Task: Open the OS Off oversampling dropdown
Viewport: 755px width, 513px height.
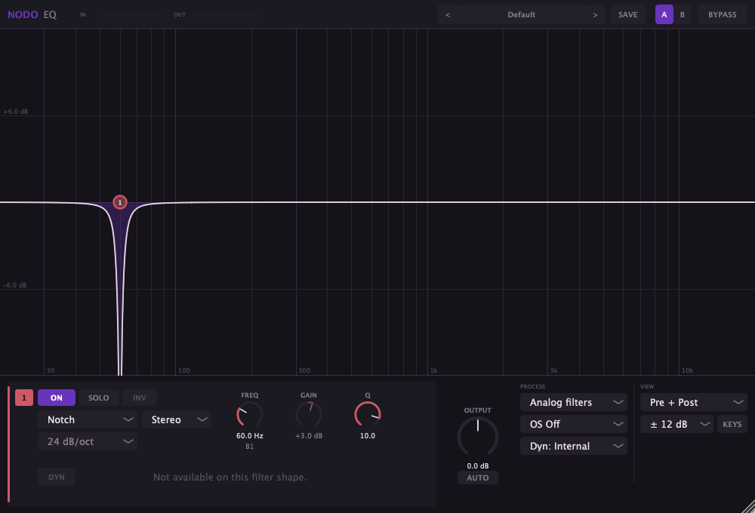Action: coord(574,424)
